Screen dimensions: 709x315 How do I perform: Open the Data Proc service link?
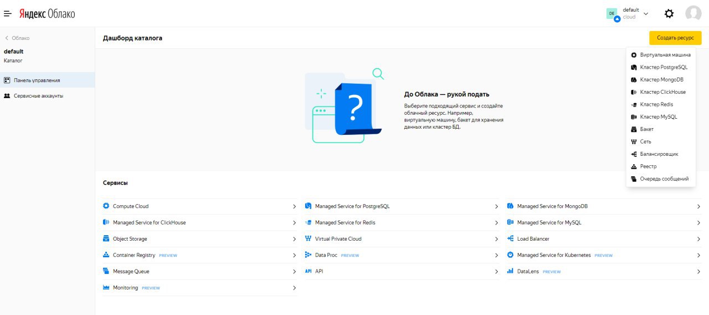point(326,255)
